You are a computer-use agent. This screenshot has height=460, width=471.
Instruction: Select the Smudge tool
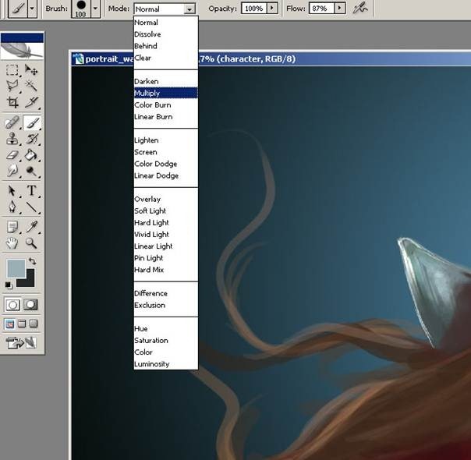12,172
